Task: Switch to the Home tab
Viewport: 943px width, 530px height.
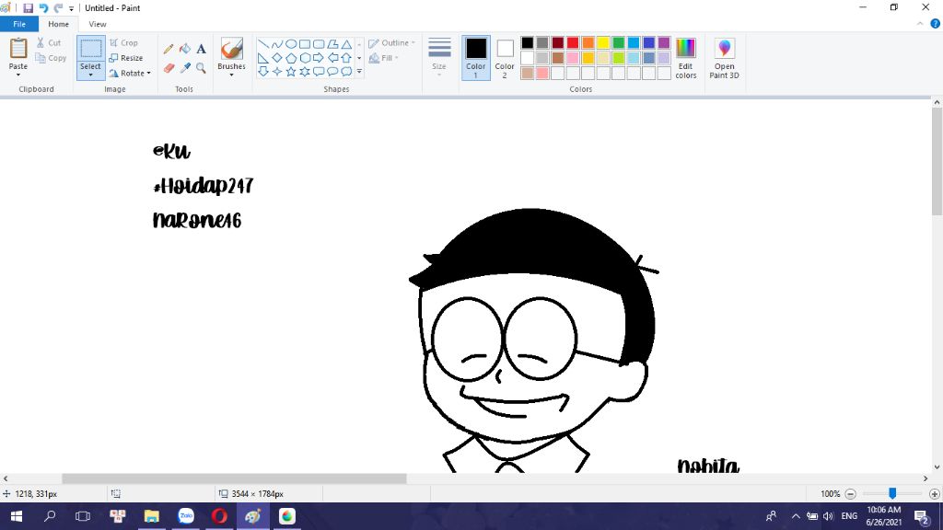Action: pos(58,24)
